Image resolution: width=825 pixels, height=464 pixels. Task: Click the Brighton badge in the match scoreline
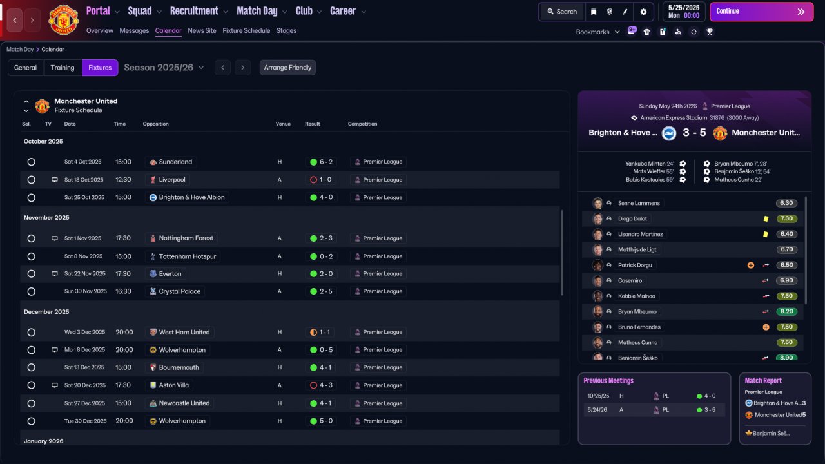[669, 133]
